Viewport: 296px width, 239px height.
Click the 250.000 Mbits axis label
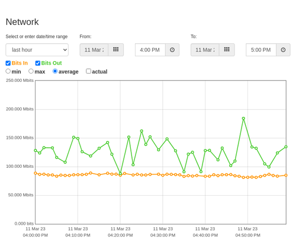20,80
